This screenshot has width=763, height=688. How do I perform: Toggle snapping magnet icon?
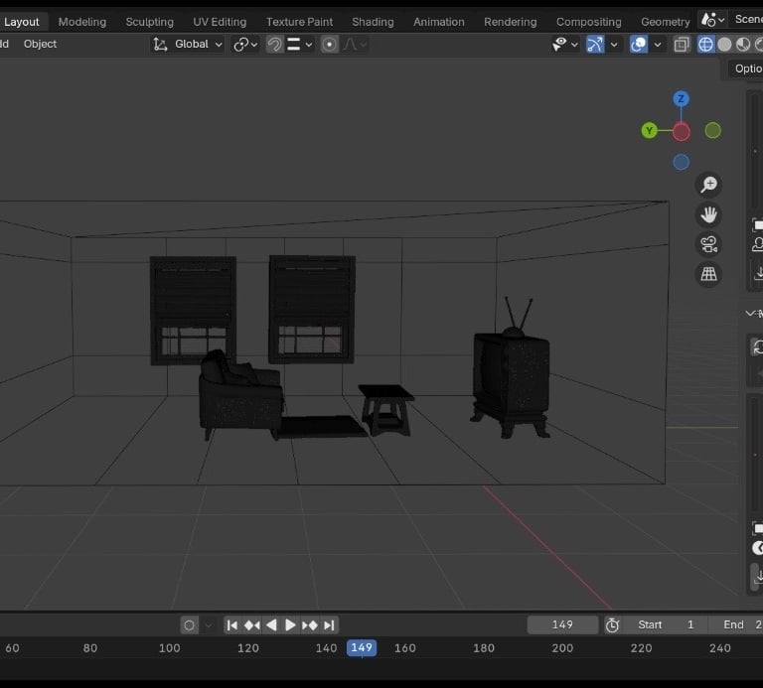(274, 45)
